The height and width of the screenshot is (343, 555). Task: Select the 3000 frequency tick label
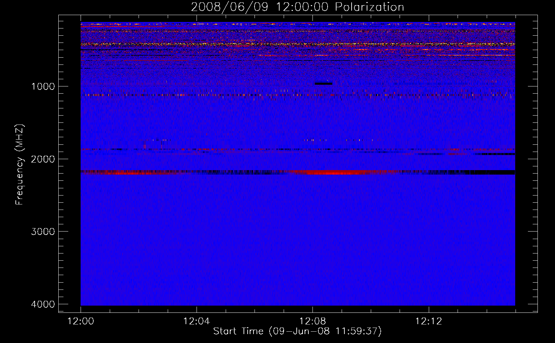(43, 232)
